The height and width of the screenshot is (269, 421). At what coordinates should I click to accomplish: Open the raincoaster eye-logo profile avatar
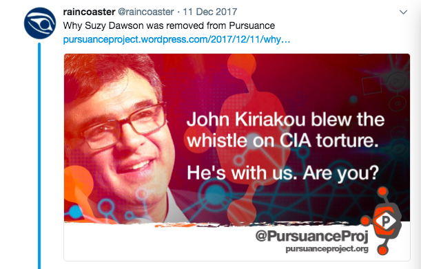40,23
